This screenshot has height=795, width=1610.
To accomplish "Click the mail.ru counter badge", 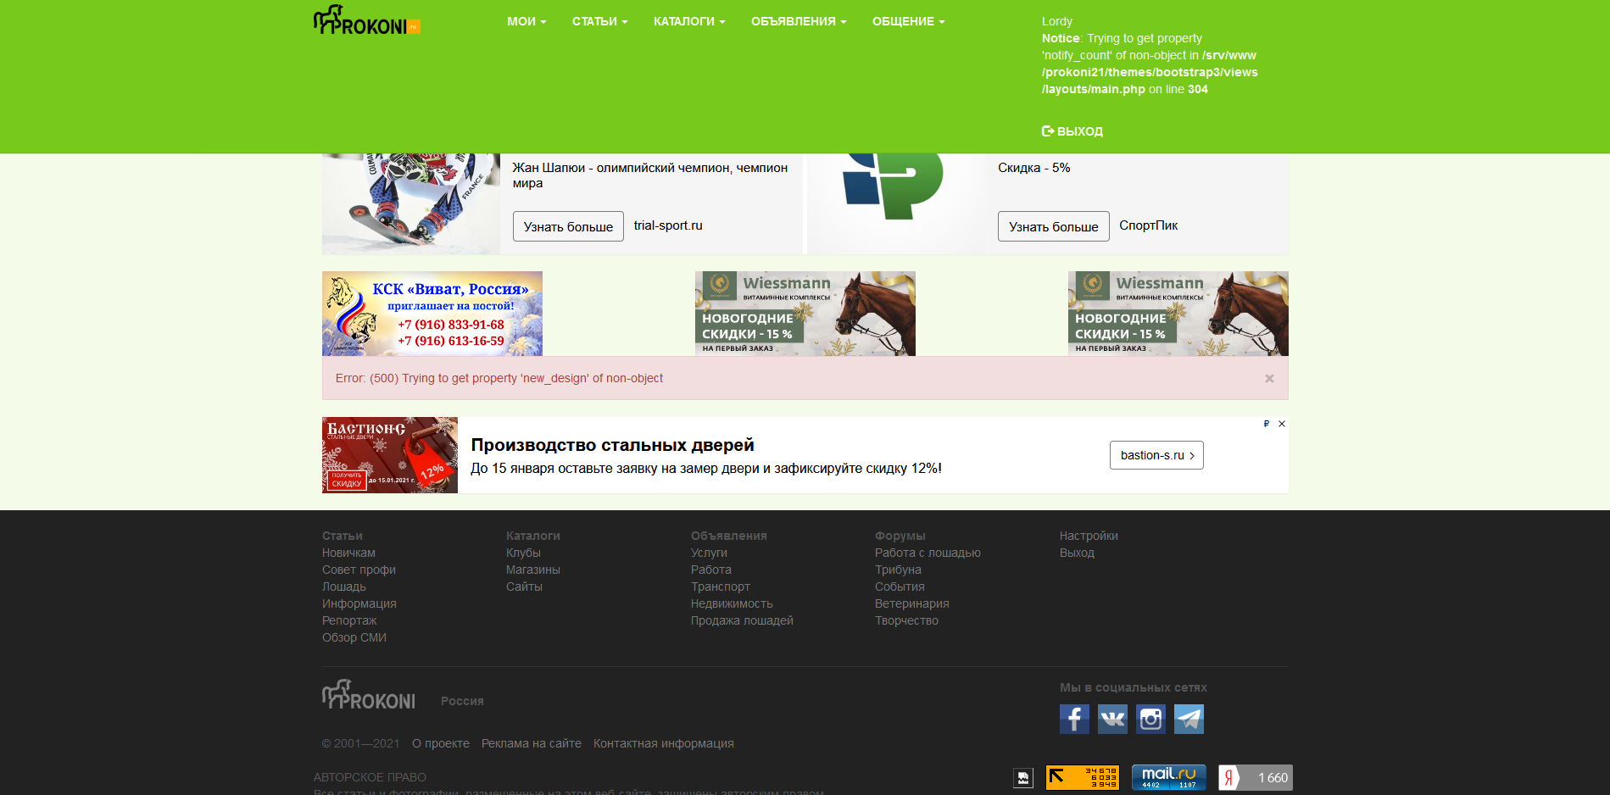I will click(1168, 776).
